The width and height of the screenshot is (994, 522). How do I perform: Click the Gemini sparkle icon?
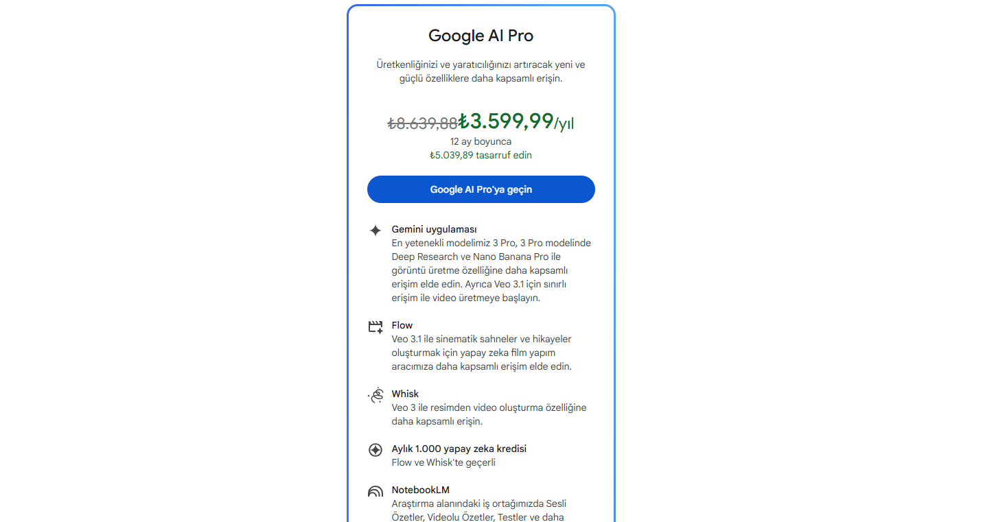[x=375, y=230]
